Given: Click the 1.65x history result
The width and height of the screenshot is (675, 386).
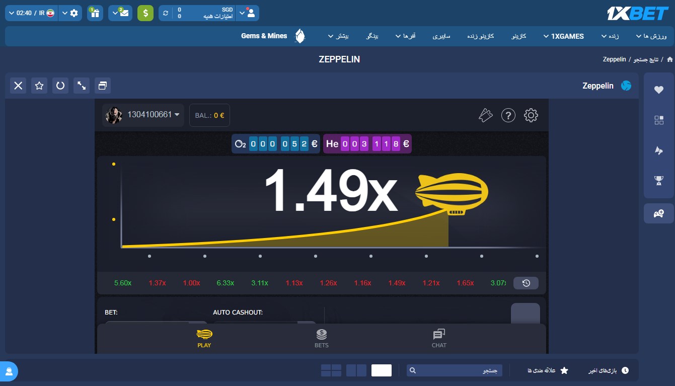Looking at the screenshot, I should pyautogui.click(x=465, y=283).
